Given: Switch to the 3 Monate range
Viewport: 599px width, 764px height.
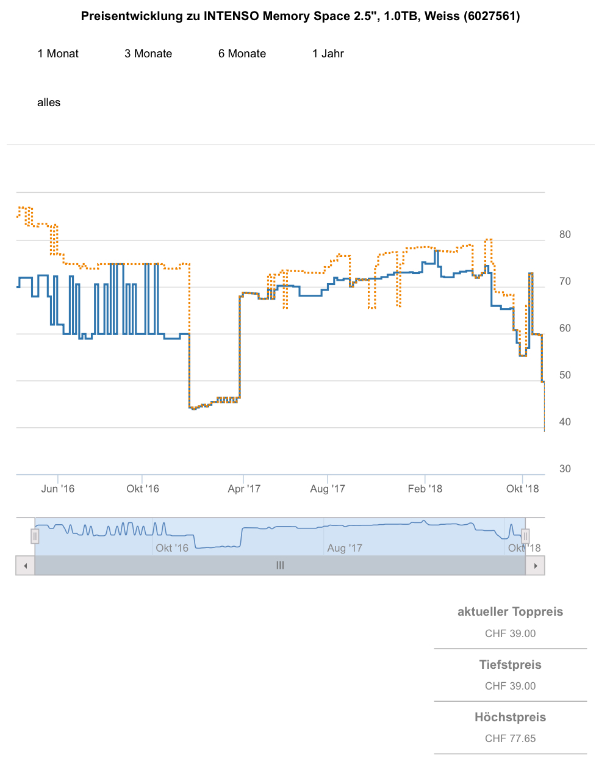Looking at the screenshot, I should click(148, 54).
